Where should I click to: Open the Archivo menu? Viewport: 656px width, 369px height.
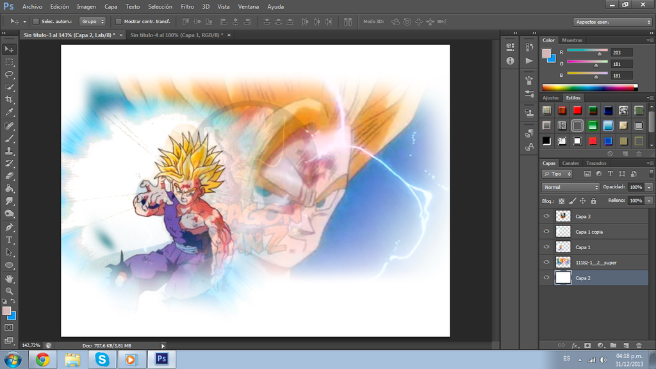(32, 6)
